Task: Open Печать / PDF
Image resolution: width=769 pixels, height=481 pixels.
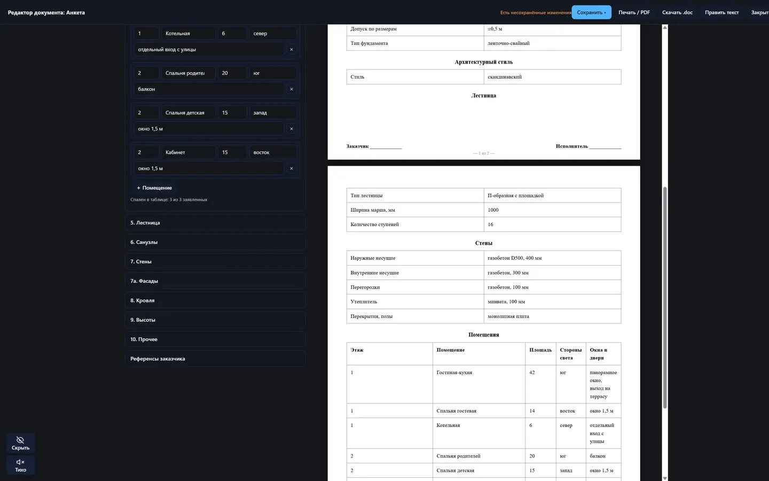Action: click(x=634, y=12)
